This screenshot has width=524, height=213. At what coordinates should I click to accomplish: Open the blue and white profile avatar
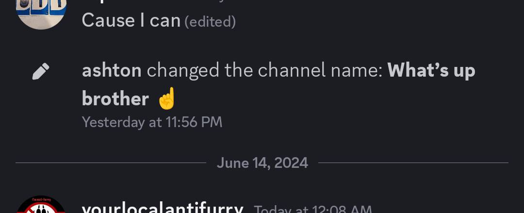pos(41,12)
